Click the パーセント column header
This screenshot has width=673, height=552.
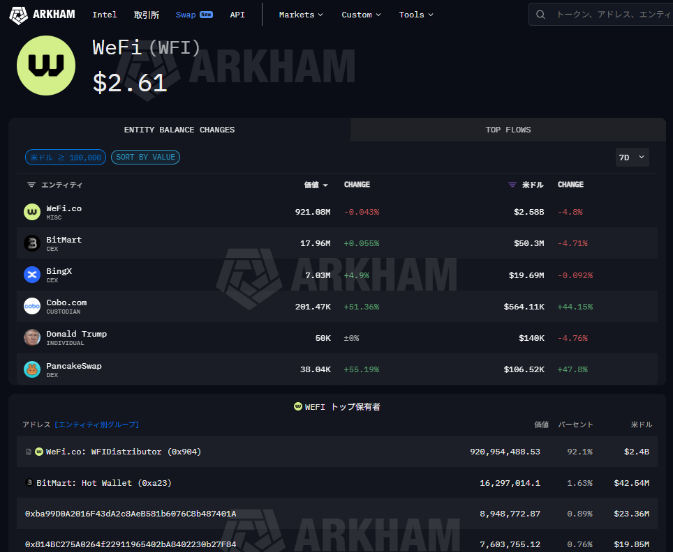click(x=575, y=424)
